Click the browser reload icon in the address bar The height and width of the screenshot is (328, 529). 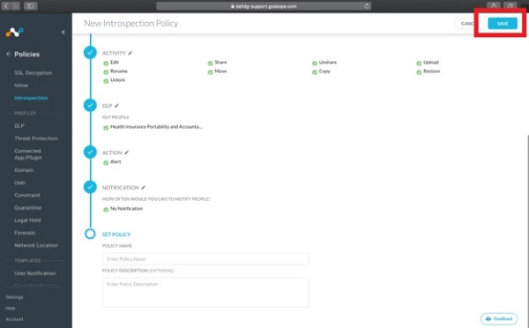(x=367, y=6)
